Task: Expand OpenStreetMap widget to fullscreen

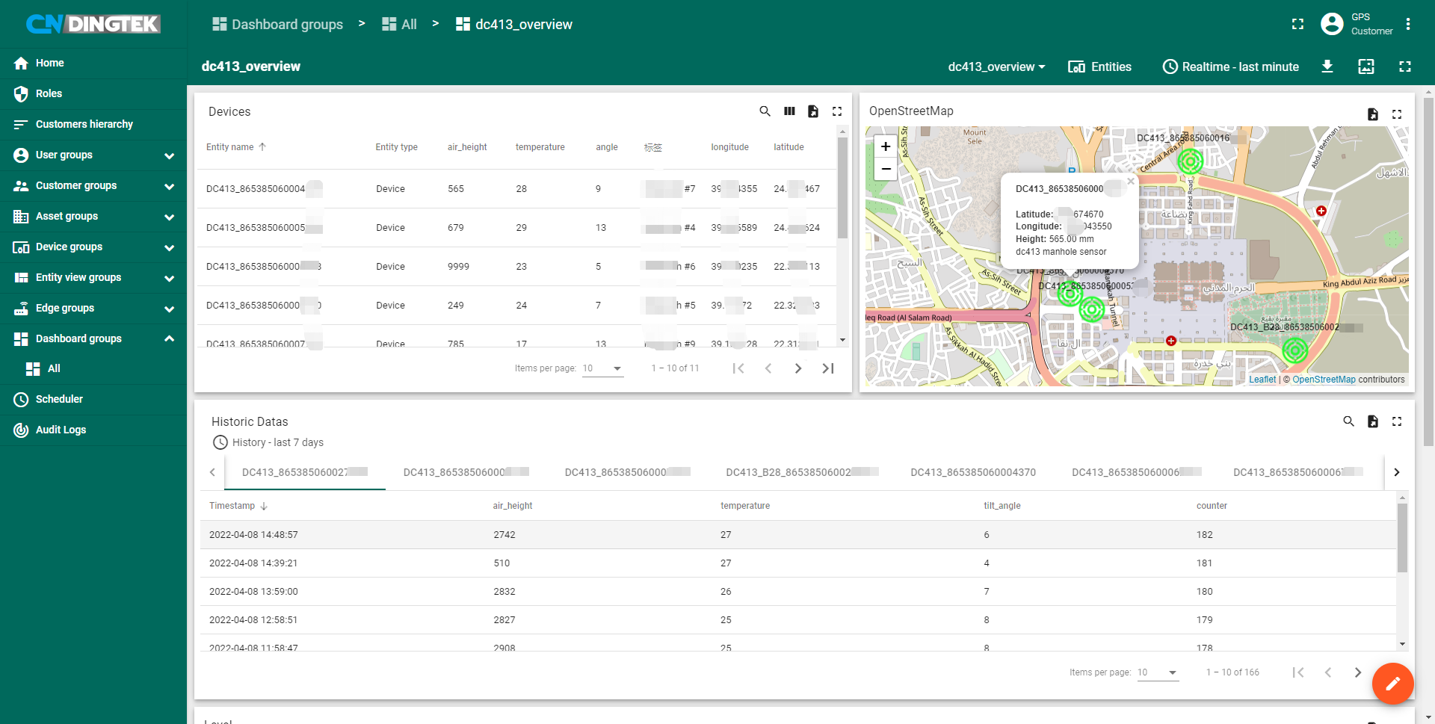Action: point(1397,114)
